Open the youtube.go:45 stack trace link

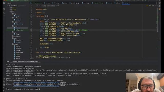(36, 82)
